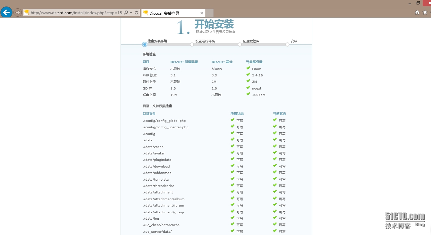Click the browser Forward arrow button
Screen dimensions: 431x235
(18, 12)
